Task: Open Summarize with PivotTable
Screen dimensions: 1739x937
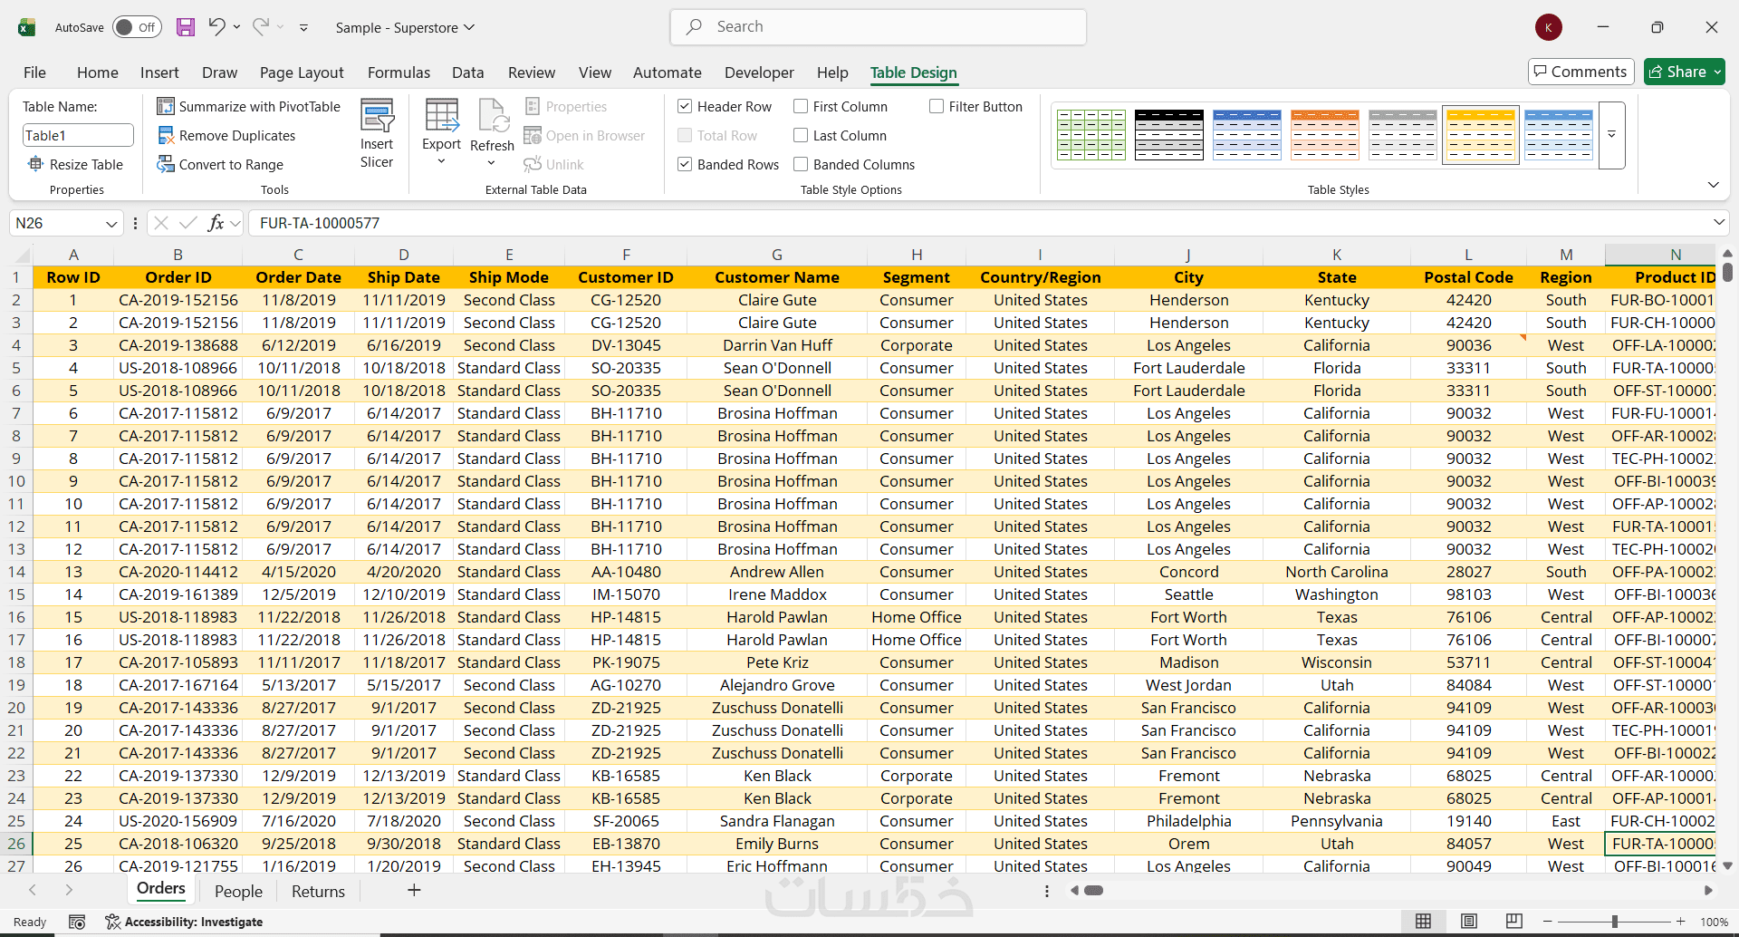Action: pyautogui.click(x=249, y=107)
